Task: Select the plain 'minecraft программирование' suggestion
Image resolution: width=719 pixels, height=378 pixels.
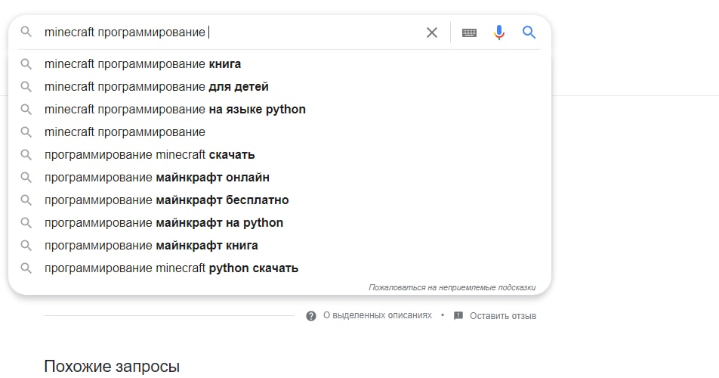Action: 279,132
